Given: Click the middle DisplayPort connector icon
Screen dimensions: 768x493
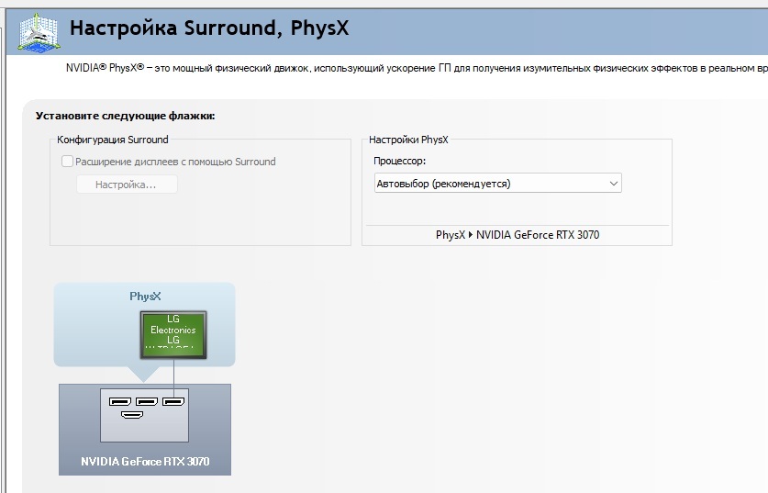Looking at the screenshot, I should pyautogui.click(x=147, y=402).
